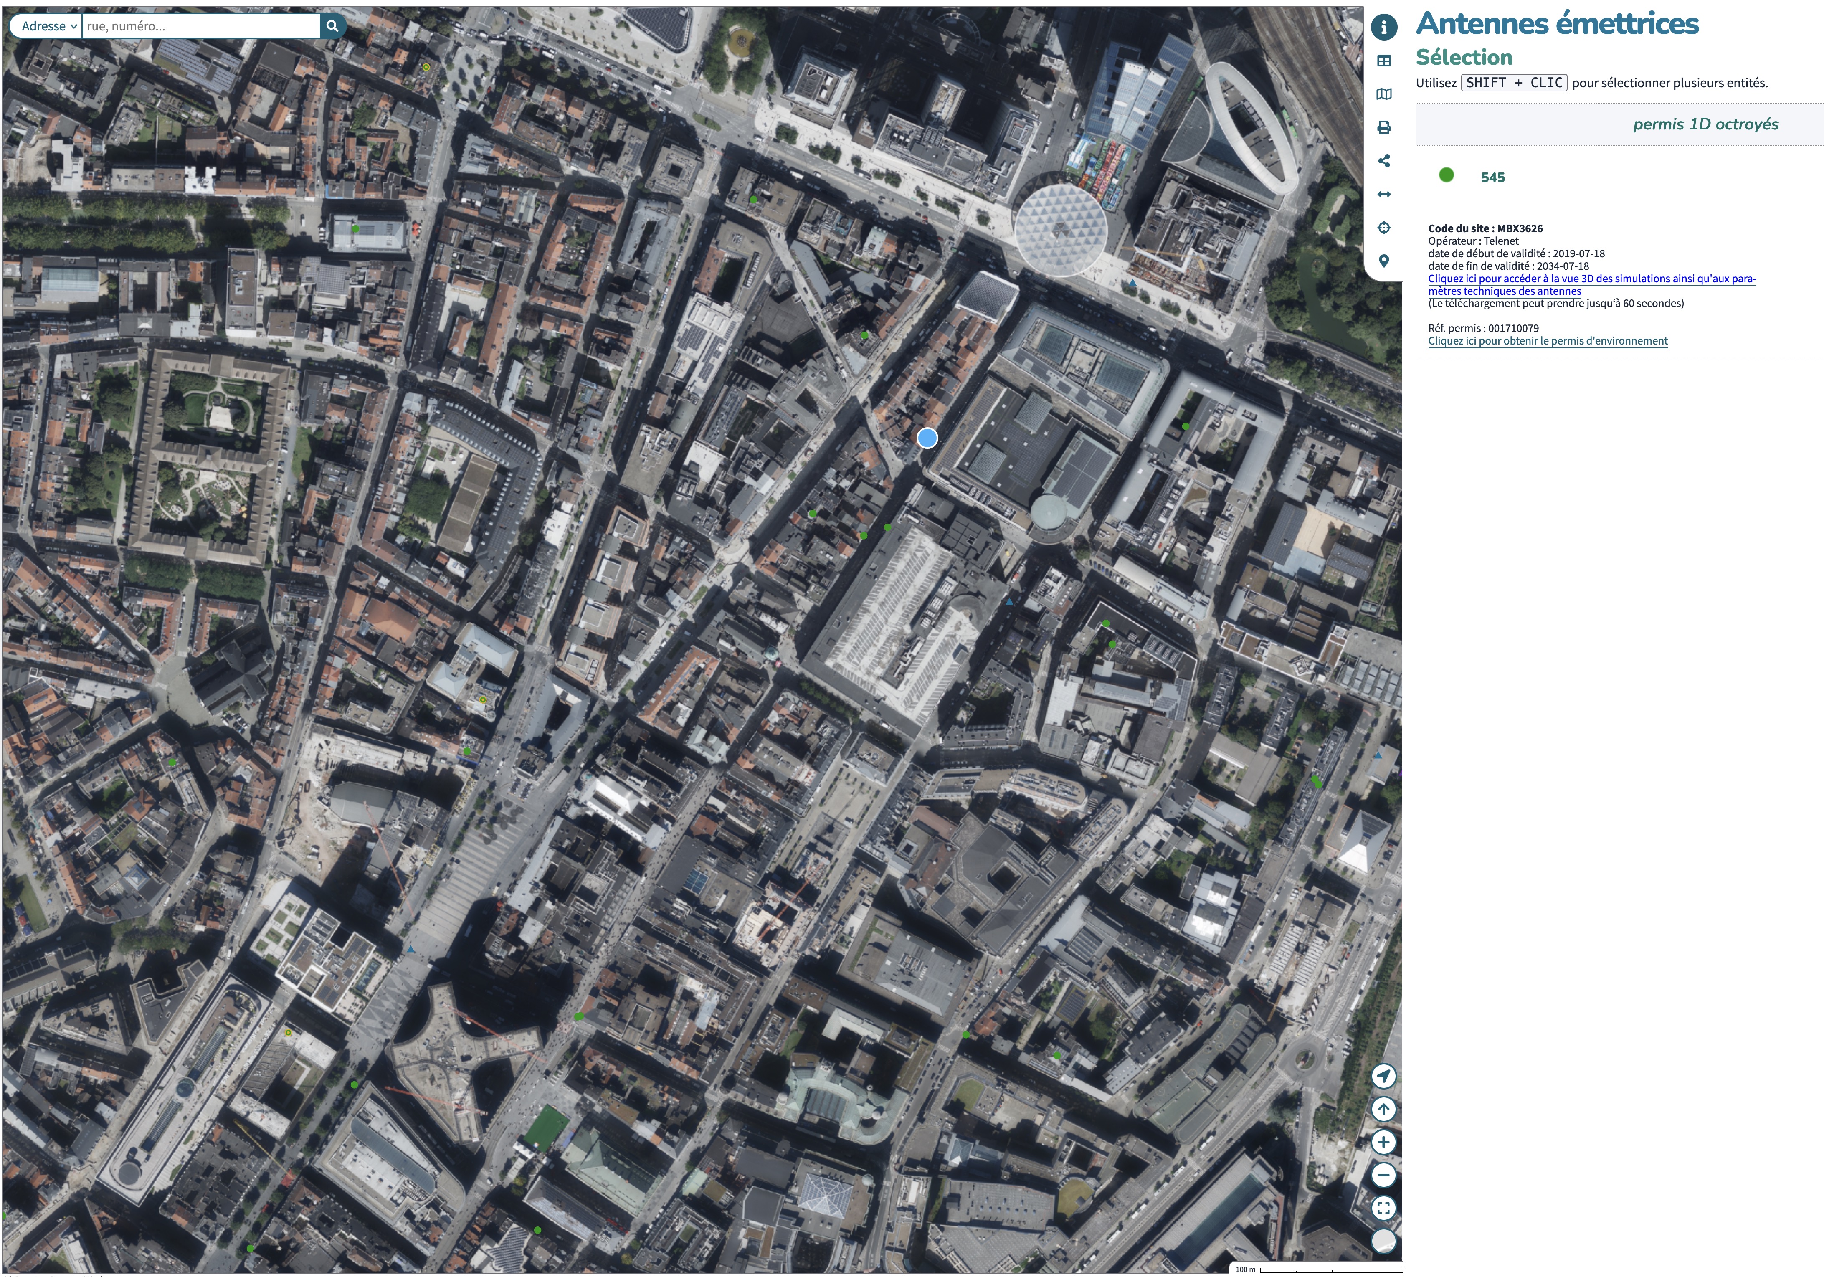Image resolution: width=1824 pixels, height=1277 pixels.
Task: Reset map orientation to north
Action: pos(1384,1109)
